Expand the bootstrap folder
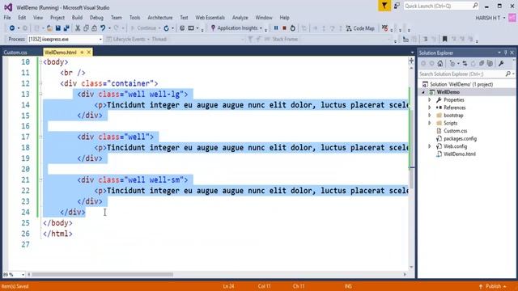Image resolution: width=518 pixels, height=291 pixels. tap(430, 116)
